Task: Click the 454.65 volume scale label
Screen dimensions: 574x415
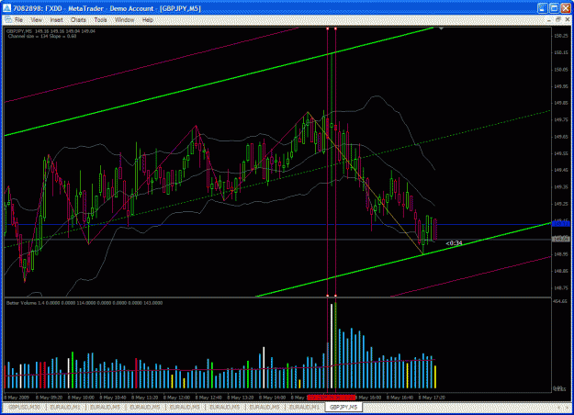Action: 560,301
